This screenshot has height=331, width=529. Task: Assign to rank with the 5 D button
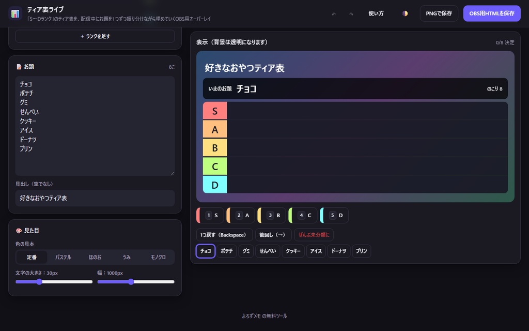coord(334,216)
